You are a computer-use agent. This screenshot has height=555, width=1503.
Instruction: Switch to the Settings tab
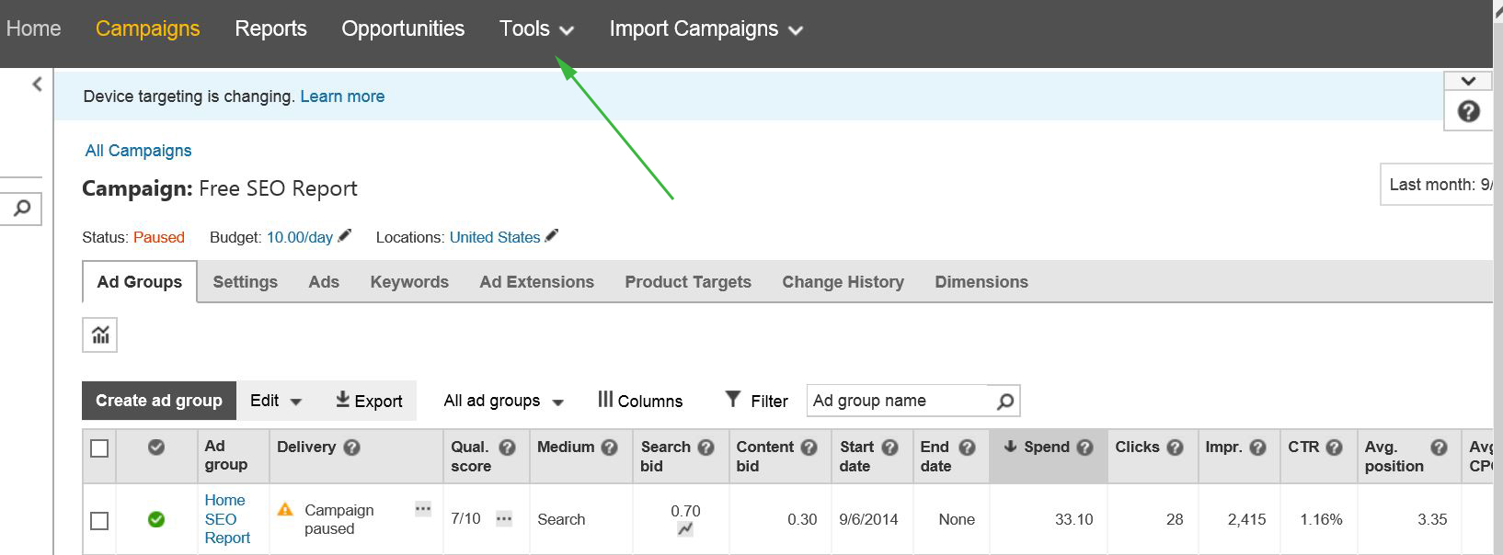tap(245, 282)
